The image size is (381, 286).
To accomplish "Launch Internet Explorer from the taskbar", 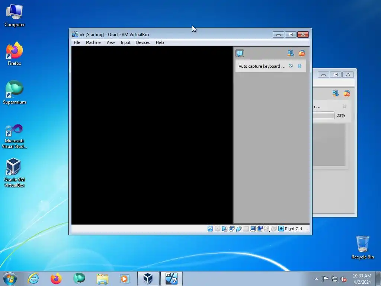I will tap(33, 279).
